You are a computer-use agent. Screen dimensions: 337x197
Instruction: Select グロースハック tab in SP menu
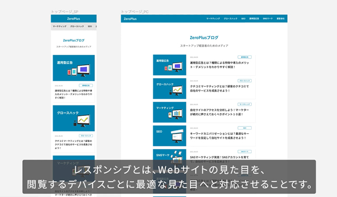77,26
